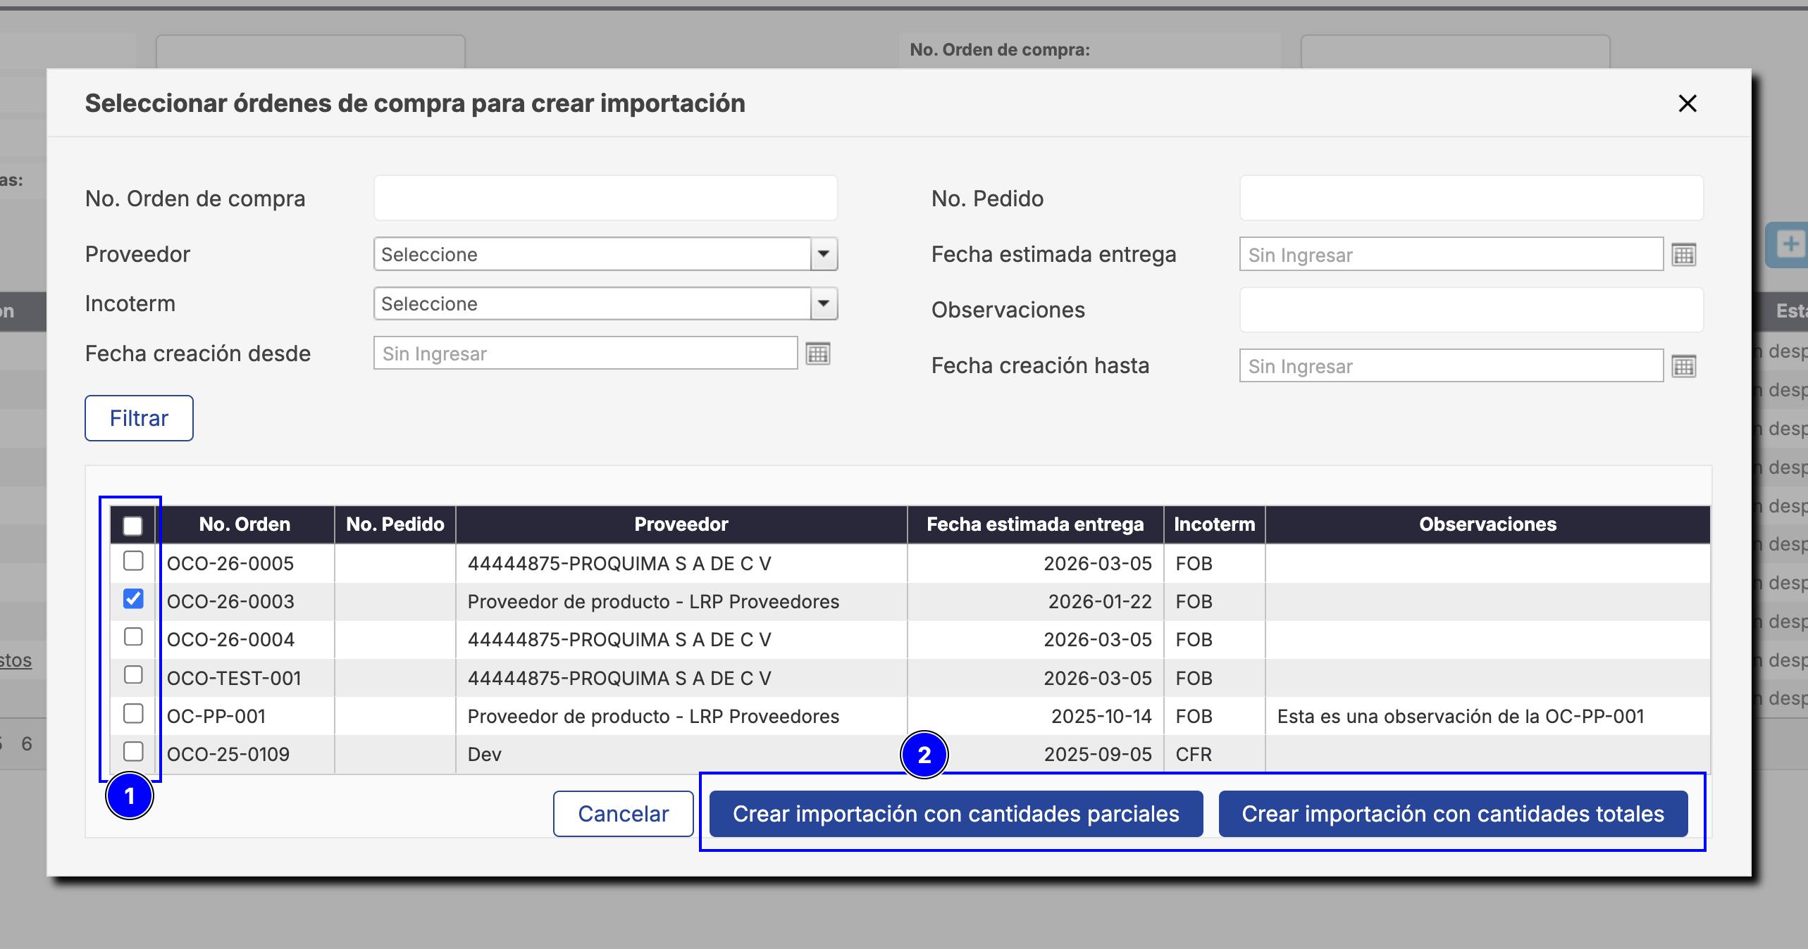Open calendar for Fecha estimada entrega
The image size is (1808, 949).
tap(1683, 255)
